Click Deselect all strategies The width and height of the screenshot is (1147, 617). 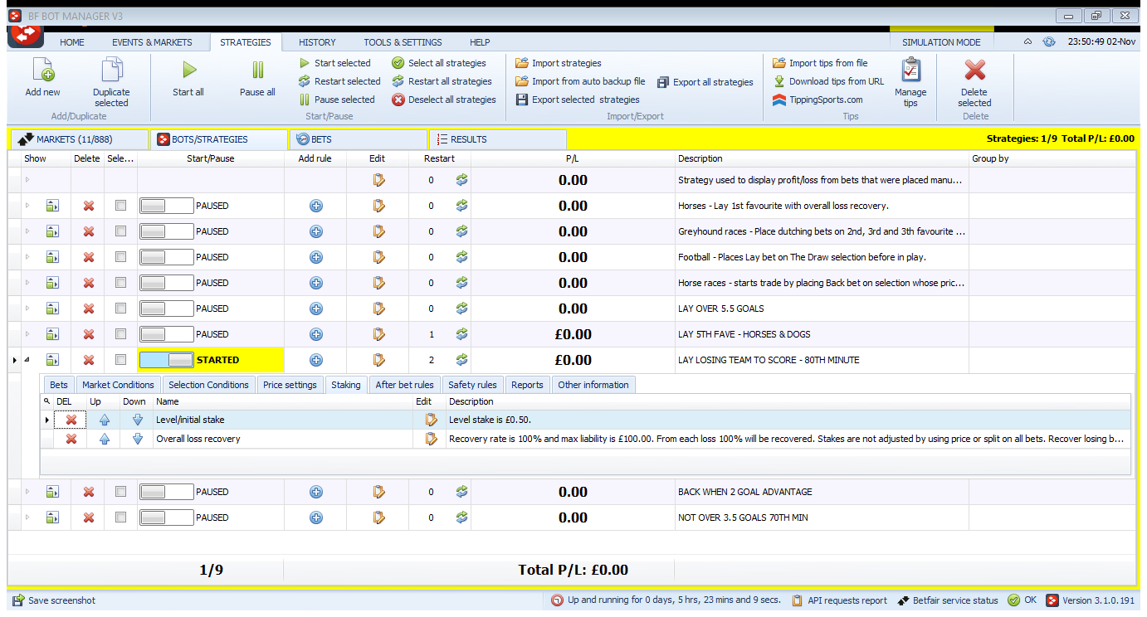coord(444,100)
